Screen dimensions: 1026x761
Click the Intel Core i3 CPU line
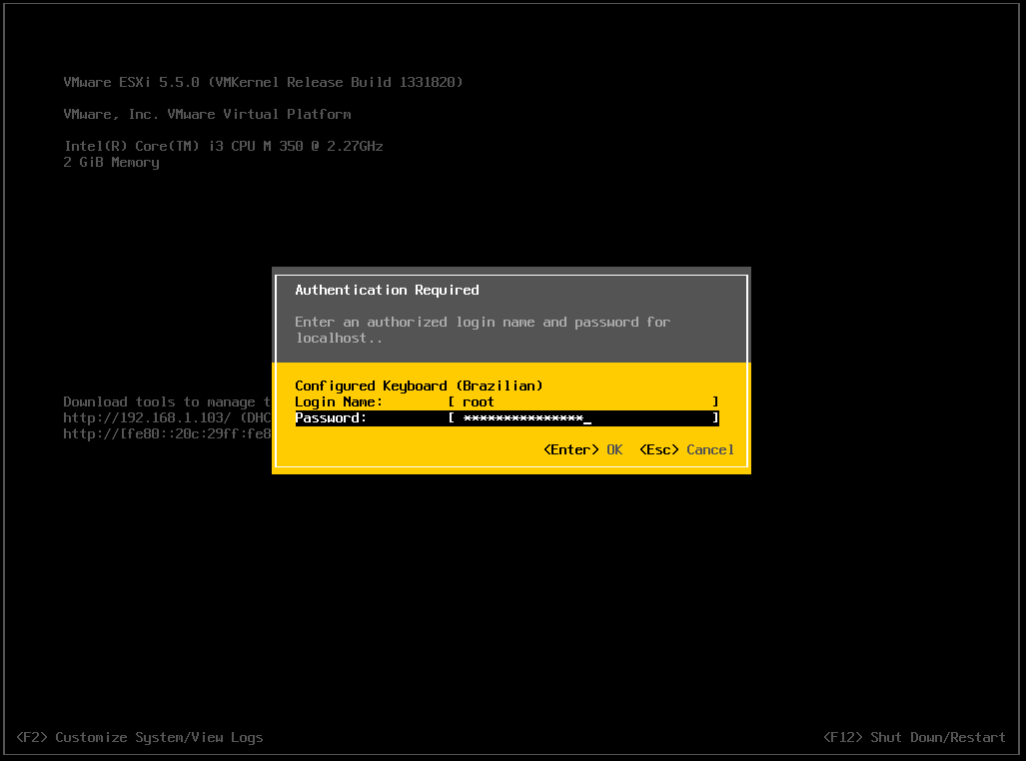point(223,146)
